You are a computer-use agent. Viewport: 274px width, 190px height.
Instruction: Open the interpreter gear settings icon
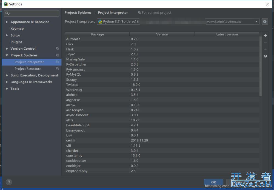(265, 21)
